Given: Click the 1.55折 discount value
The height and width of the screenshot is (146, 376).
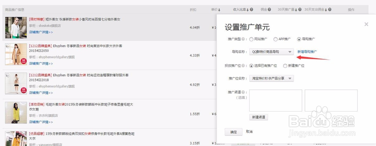Looking at the screenshot, I should click(x=194, y=114).
